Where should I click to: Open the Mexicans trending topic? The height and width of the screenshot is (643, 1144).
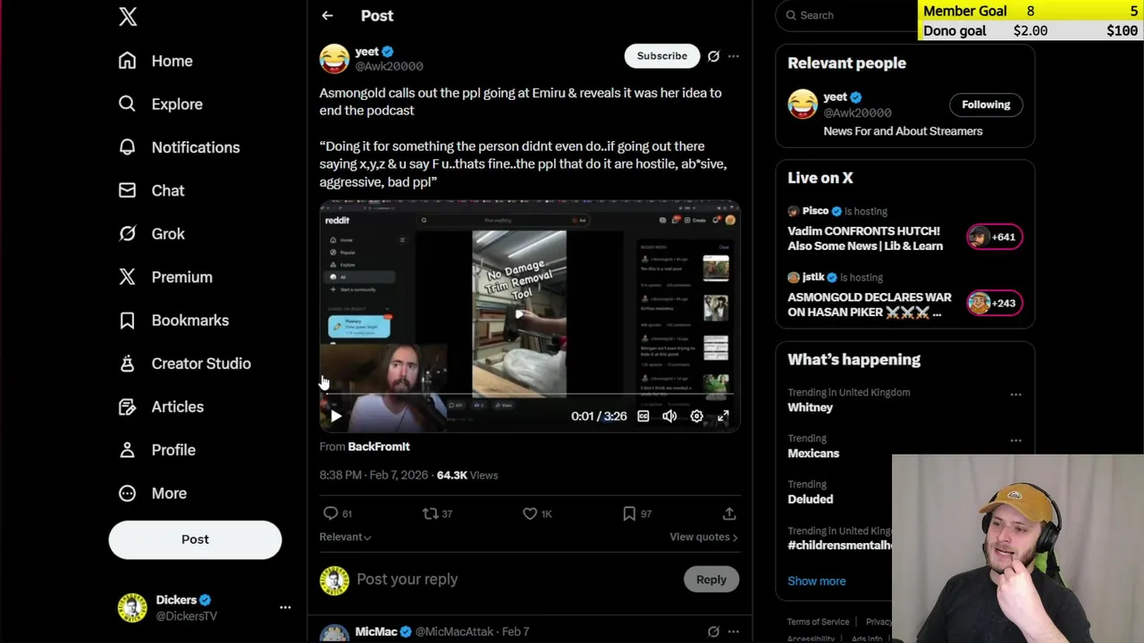[813, 454]
